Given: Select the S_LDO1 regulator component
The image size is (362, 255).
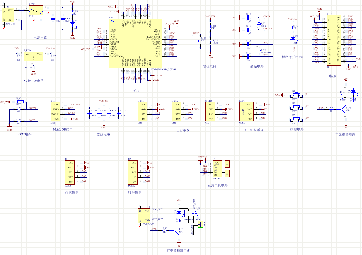Looking at the screenshot, I should (x=34, y=56).
